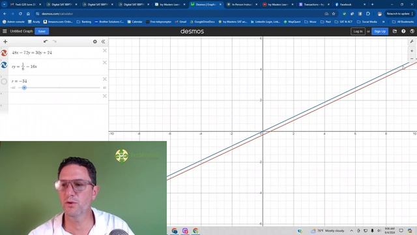Expand the bookmarks overflow chevron
Screen dimensions: 417x235
click(384, 22)
